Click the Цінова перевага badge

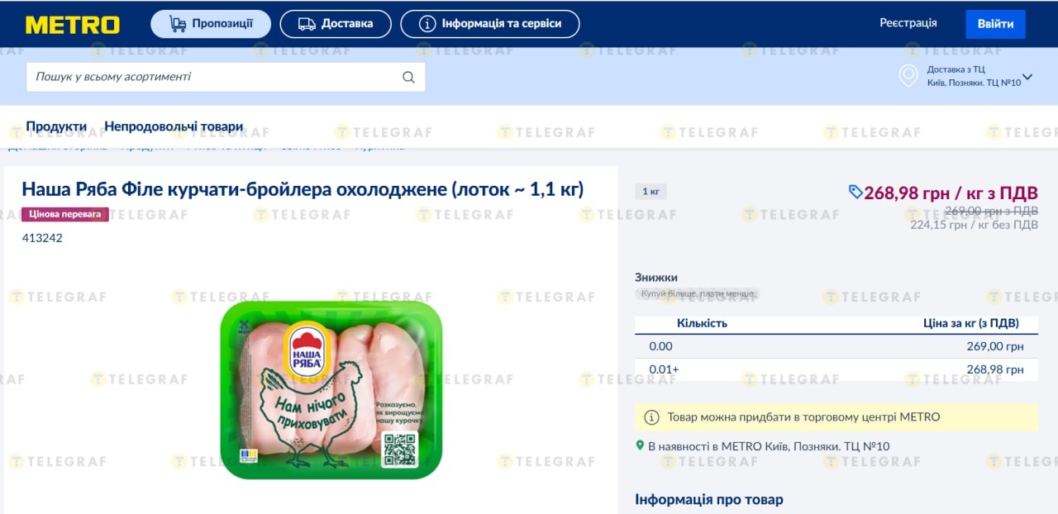click(65, 214)
